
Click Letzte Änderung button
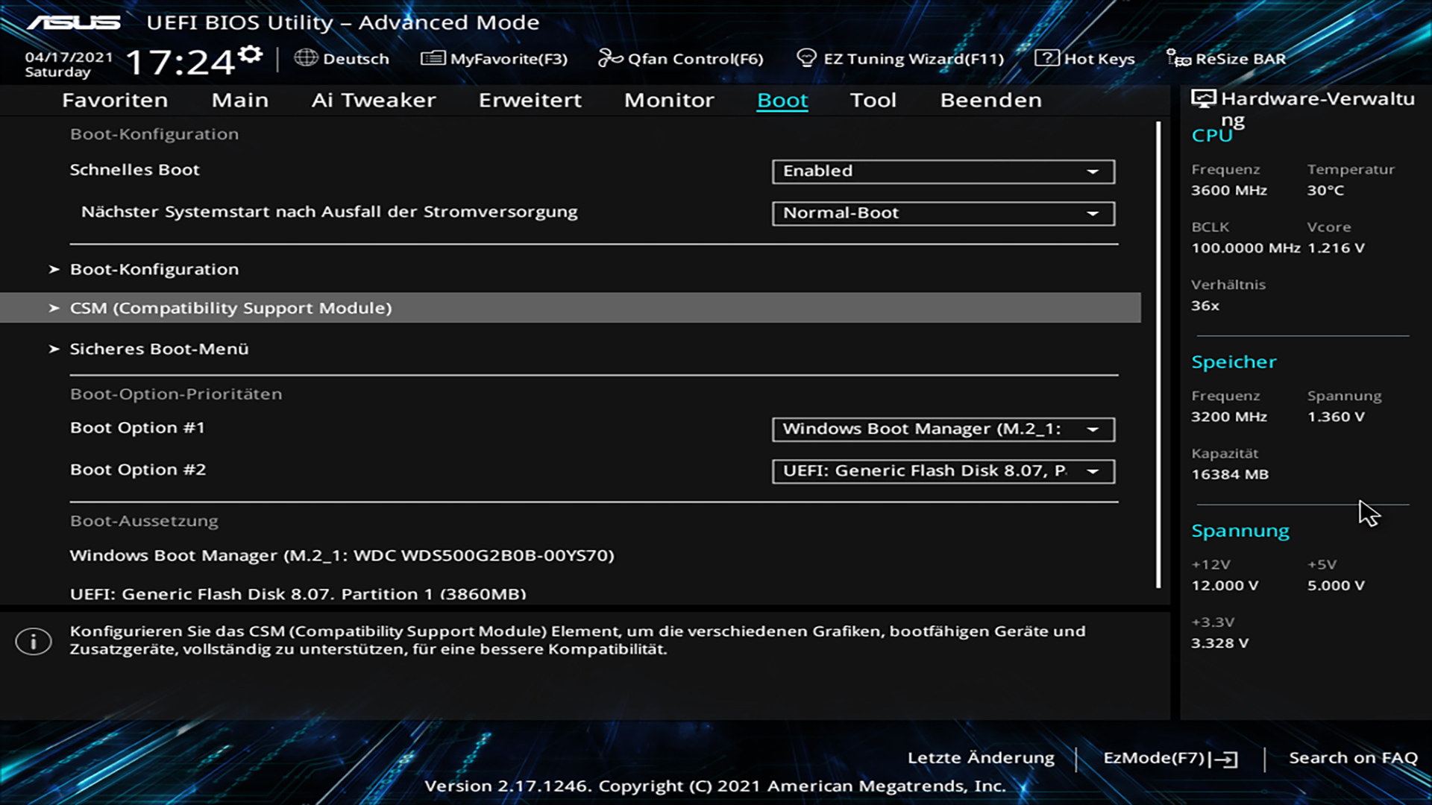pyautogui.click(x=981, y=758)
